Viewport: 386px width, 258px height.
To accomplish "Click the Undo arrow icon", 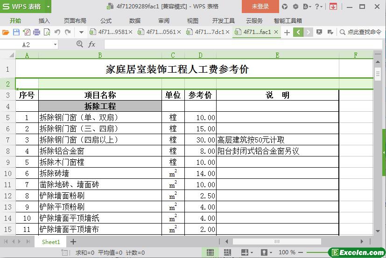I will click(x=57, y=32).
